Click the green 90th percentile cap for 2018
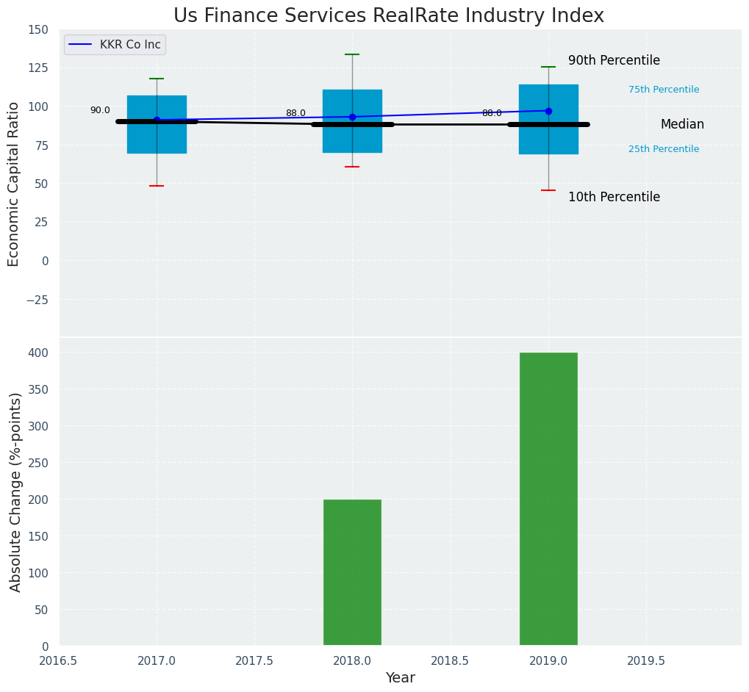The width and height of the screenshot is (749, 692). [x=352, y=54]
